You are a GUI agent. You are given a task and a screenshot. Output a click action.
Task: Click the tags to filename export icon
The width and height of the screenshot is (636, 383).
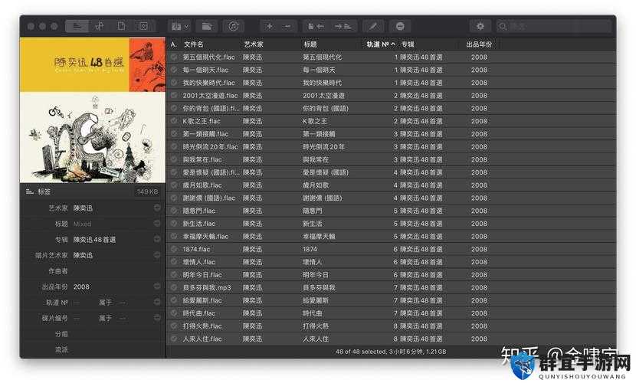click(343, 26)
